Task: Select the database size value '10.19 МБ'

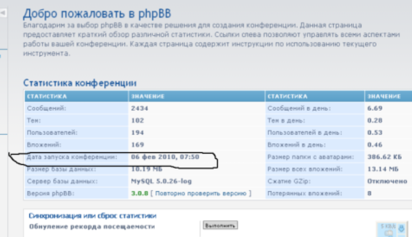Action: pos(147,169)
